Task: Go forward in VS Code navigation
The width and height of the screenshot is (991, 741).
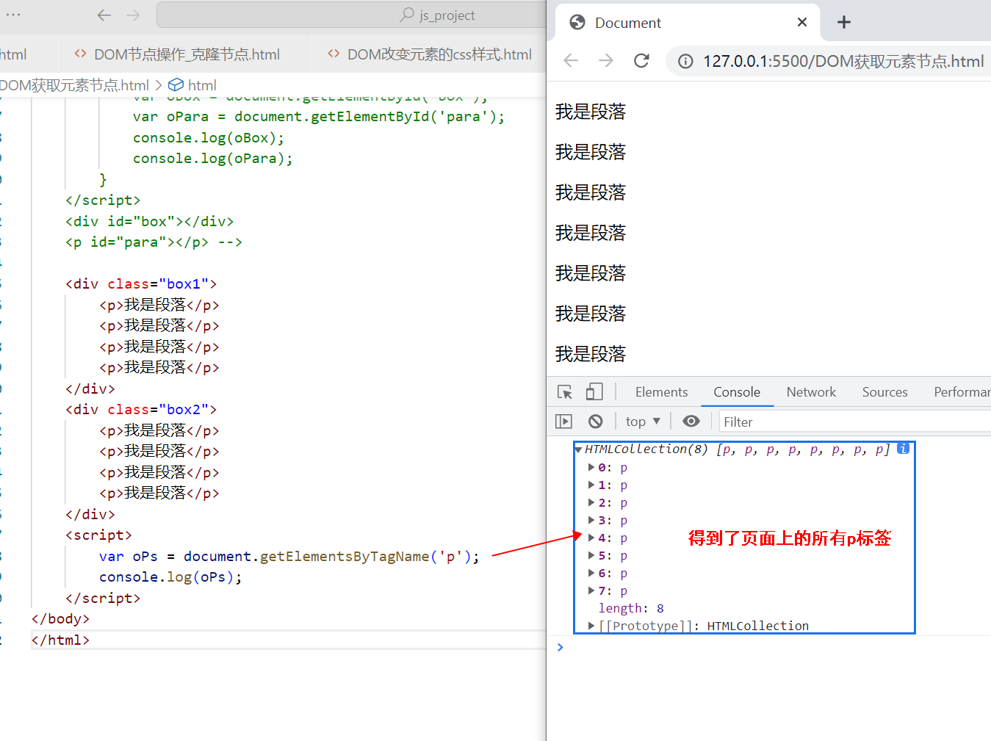Action: [133, 15]
